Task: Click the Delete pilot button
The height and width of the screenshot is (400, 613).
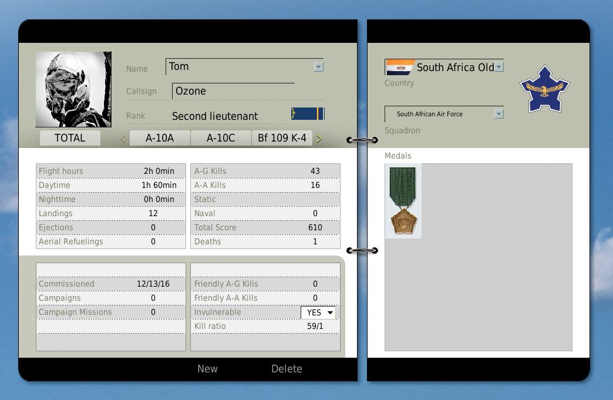Action: [287, 369]
